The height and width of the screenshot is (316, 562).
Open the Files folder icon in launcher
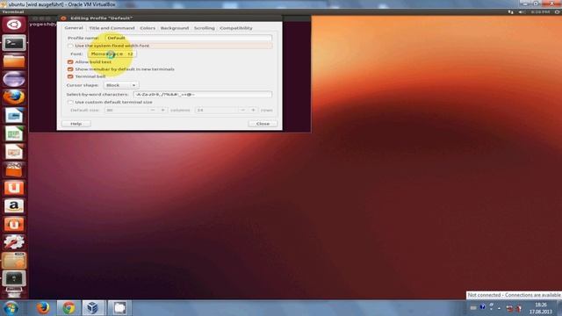click(14, 61)
